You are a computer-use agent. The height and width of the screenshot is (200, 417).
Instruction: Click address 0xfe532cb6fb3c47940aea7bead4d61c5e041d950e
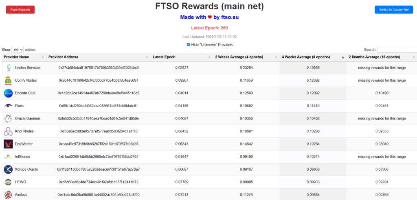click(99, 118)
